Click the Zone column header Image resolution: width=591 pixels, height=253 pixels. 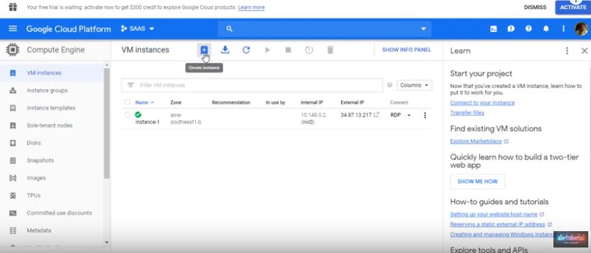(175, 102)
